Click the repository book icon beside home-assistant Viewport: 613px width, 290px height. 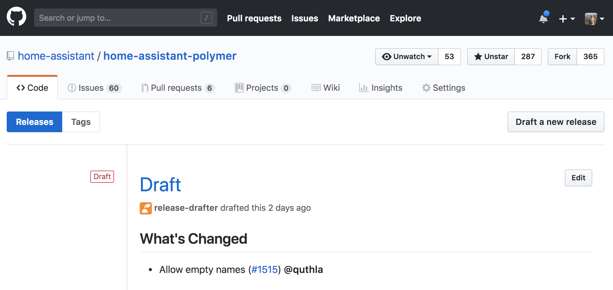[10, 56]
